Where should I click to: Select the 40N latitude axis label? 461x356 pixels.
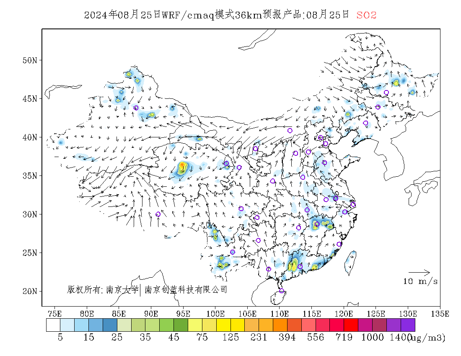coord(30,137)
